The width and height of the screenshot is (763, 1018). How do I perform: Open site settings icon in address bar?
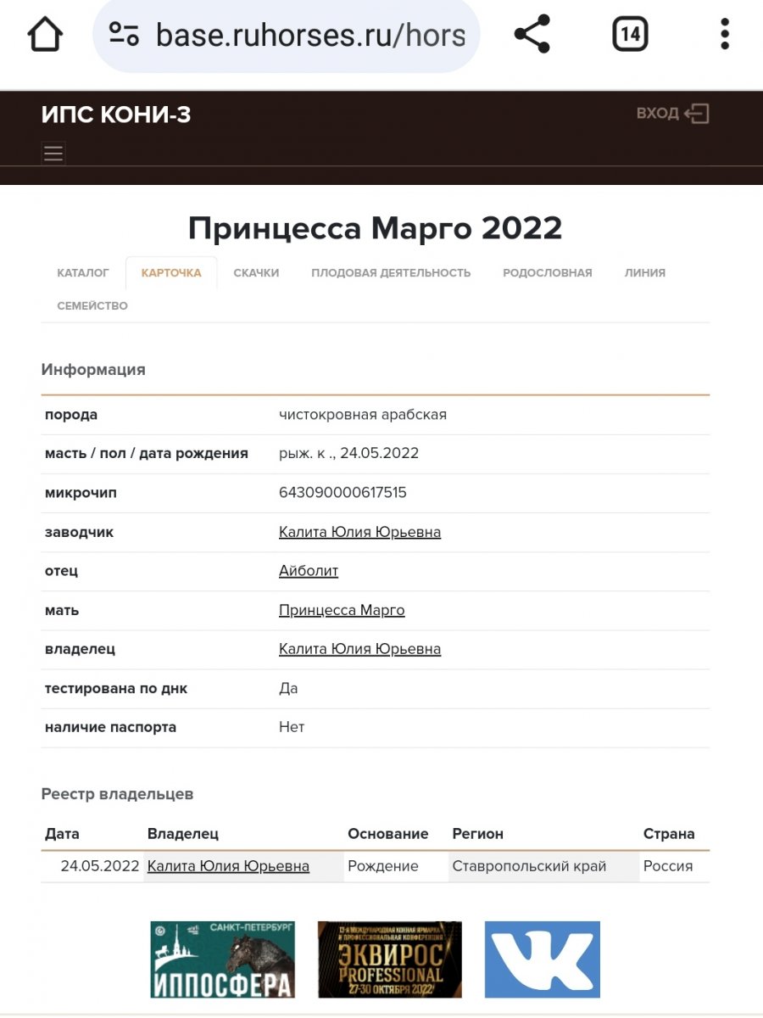(x=124, y=35)
